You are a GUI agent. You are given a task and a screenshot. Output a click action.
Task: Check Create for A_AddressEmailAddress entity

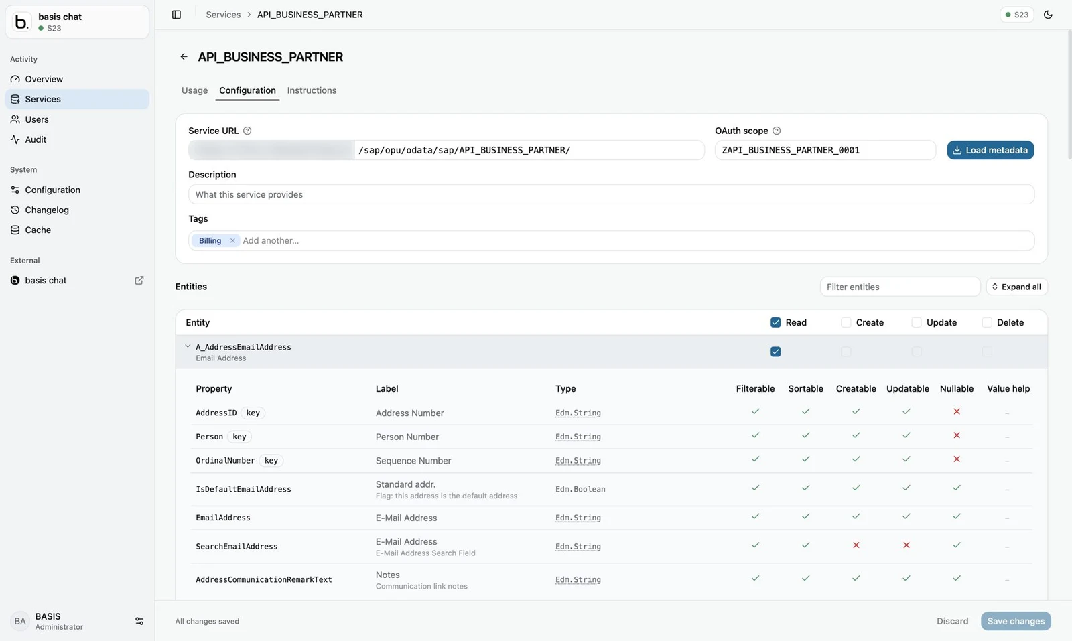[x=846, y=352]
